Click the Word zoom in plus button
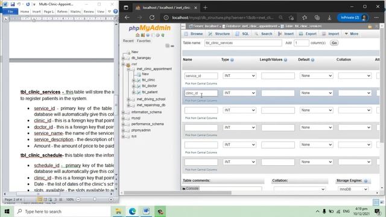This screenshot has height=217, width=386. click(111, 200)
